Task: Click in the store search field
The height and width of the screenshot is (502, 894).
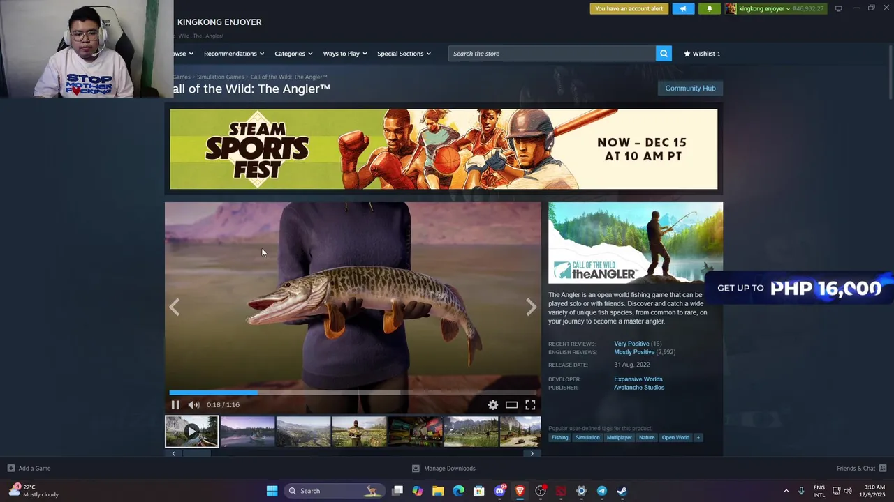Action: [552, 54]
